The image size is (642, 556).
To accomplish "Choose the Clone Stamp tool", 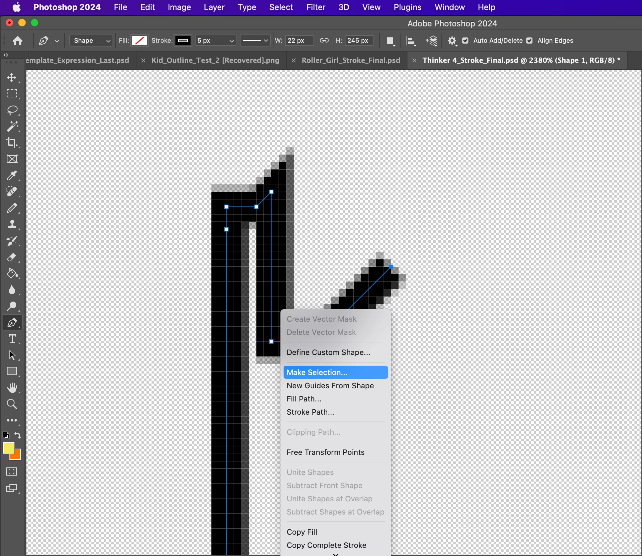I will point(12,225).
